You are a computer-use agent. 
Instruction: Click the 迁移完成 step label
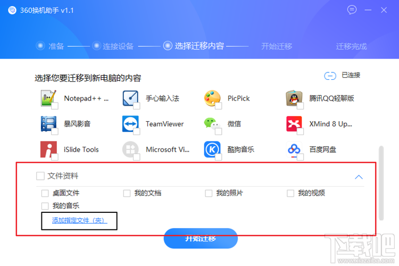tap(352, 46)
